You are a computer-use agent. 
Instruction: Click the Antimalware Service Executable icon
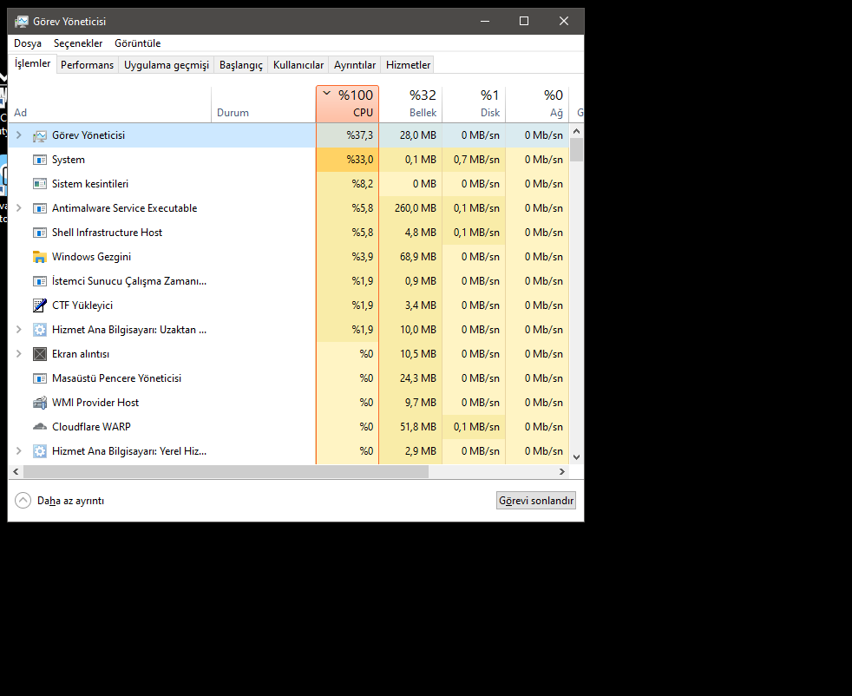coord(40,208)
